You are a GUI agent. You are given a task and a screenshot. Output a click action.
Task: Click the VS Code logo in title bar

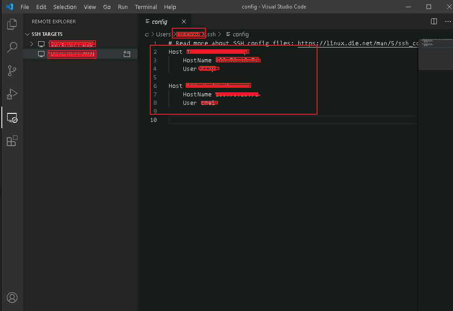9,7
